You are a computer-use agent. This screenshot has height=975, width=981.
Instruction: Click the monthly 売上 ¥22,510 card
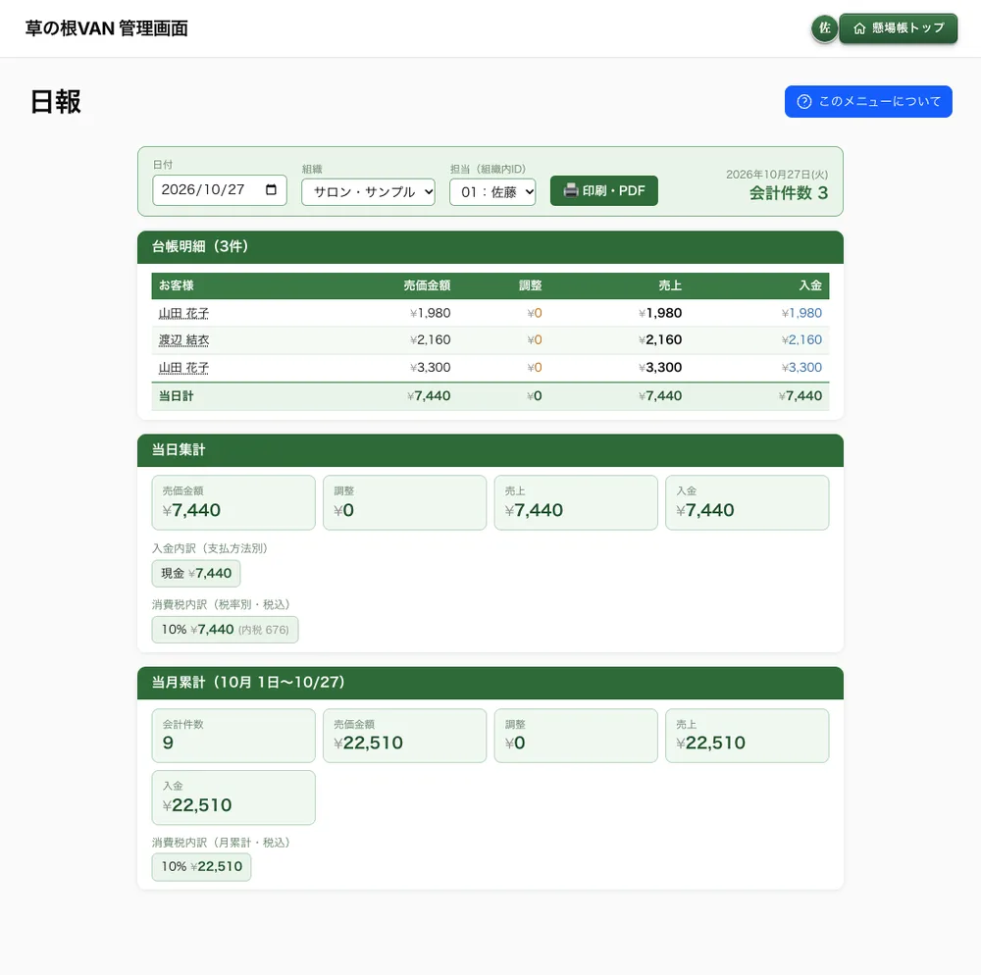click(747, 736)
